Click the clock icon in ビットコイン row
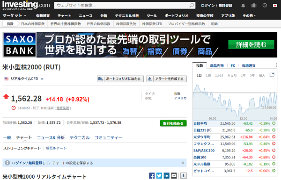This screenshot has height=180, width=281. pyautogui.click(x=274, y=171)
